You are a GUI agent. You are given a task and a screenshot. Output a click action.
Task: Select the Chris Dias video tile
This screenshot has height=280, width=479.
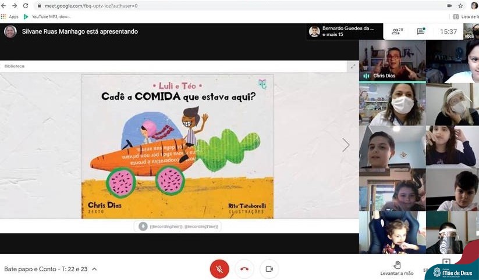pyautogui.click(x=392, y=60)
